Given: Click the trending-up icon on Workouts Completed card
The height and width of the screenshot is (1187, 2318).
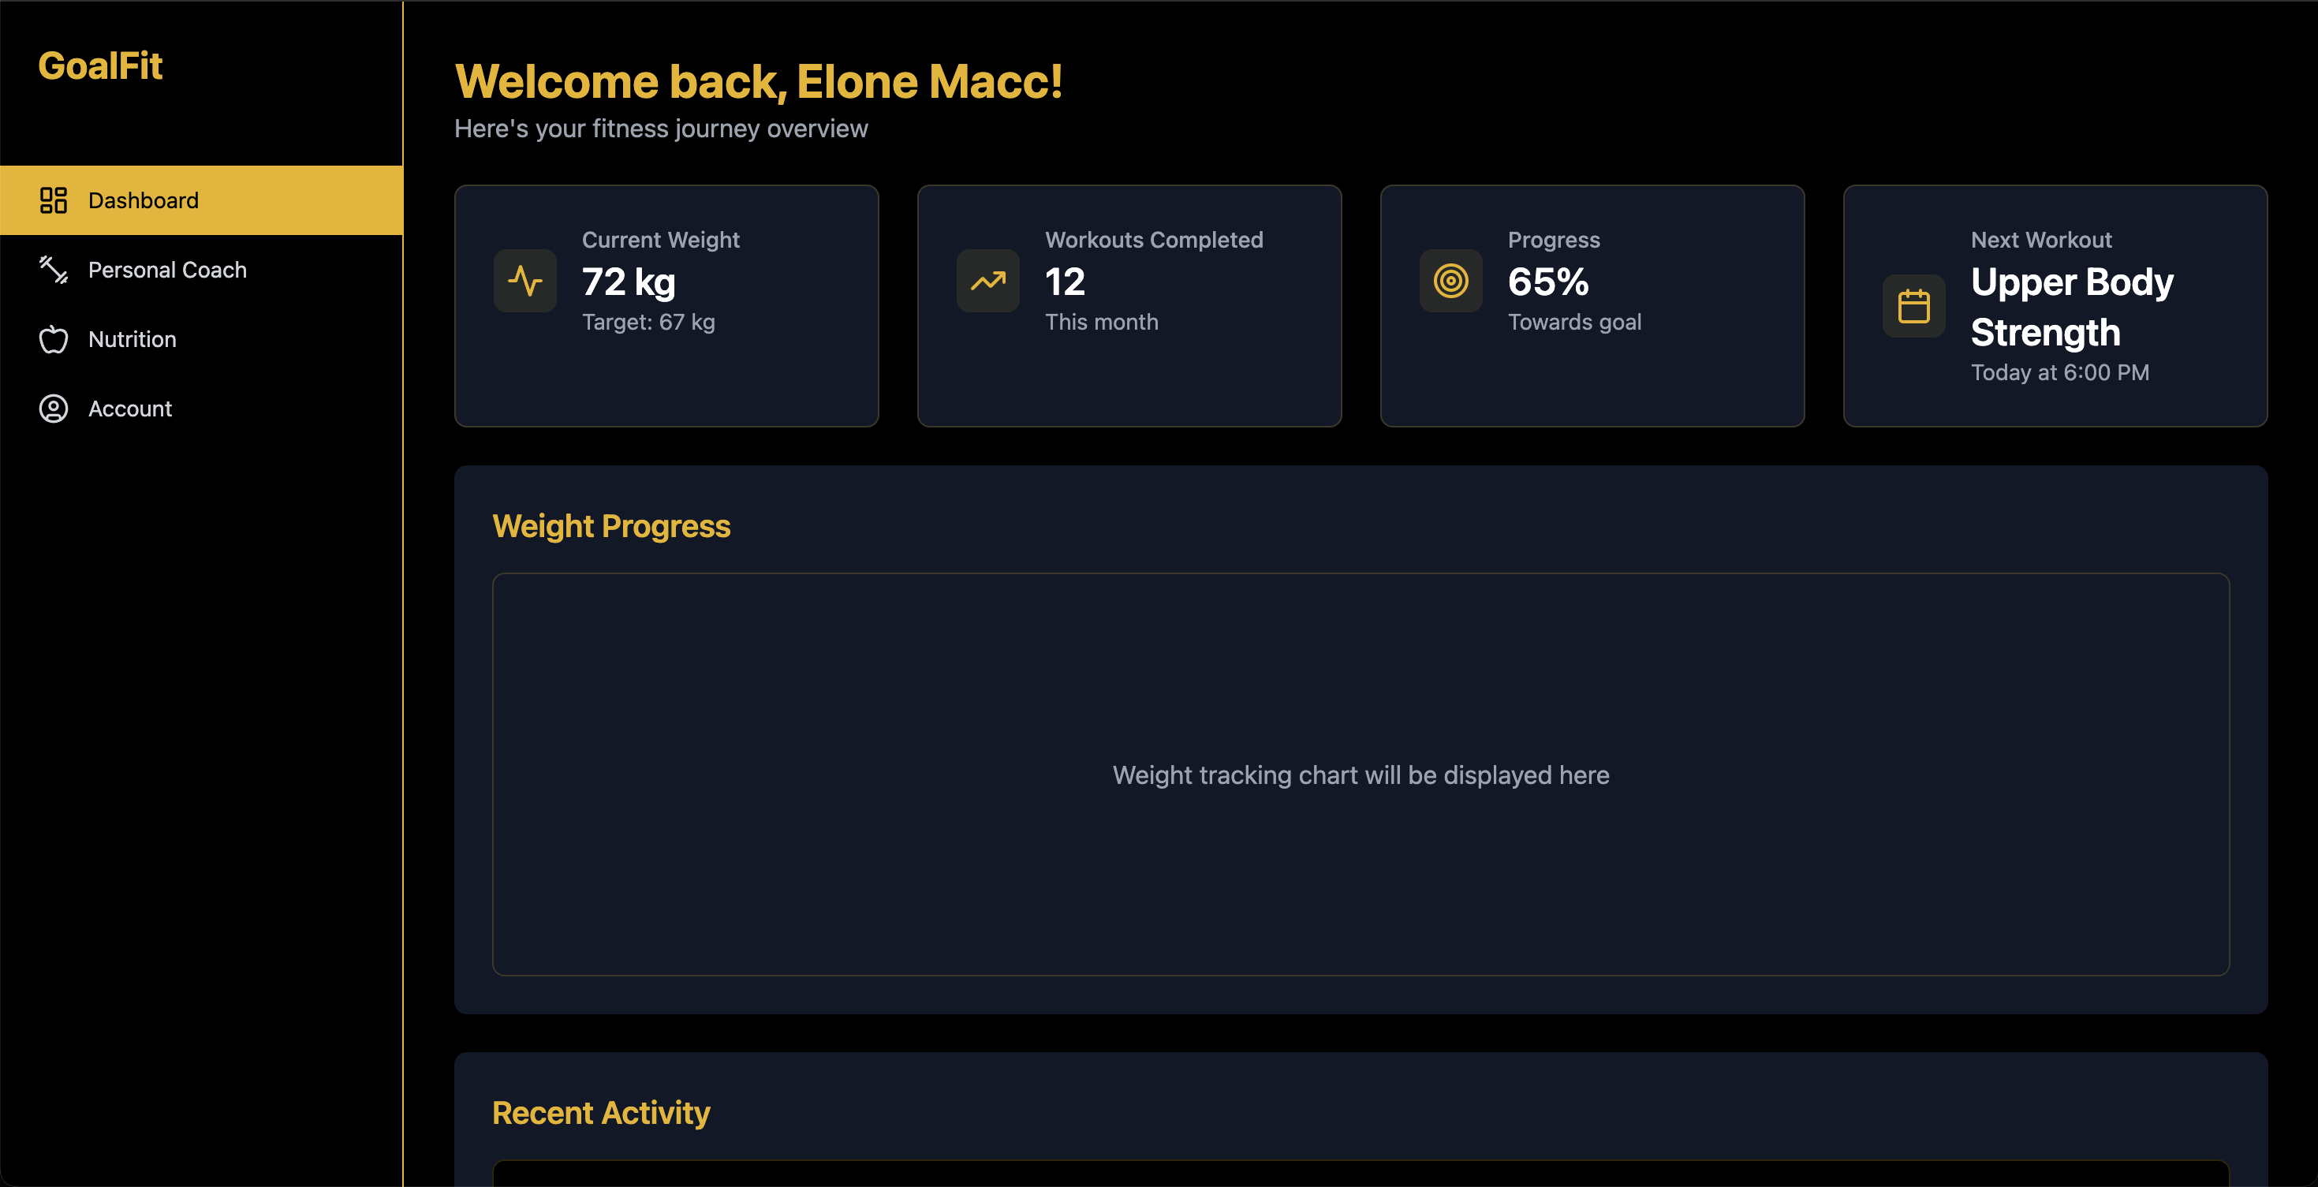Looking at the screenshot, I should (988, 281).
